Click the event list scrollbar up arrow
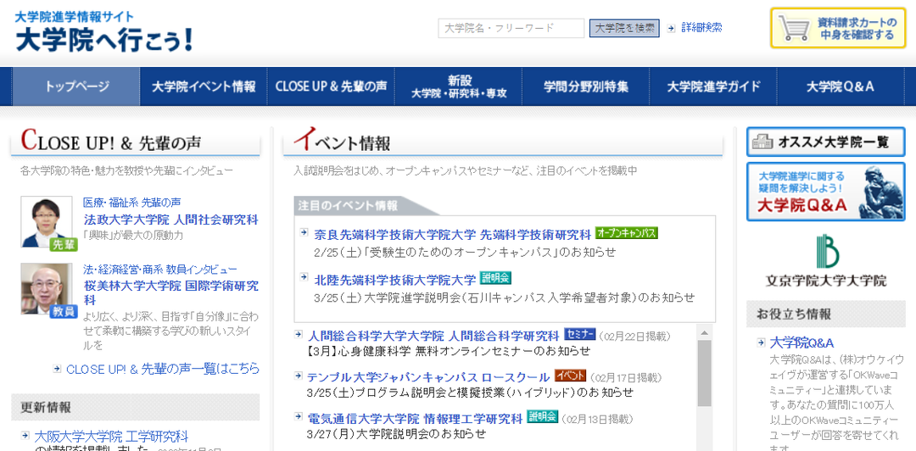The height and width of the screenshot is (451, 916). (x=705, y=332)
